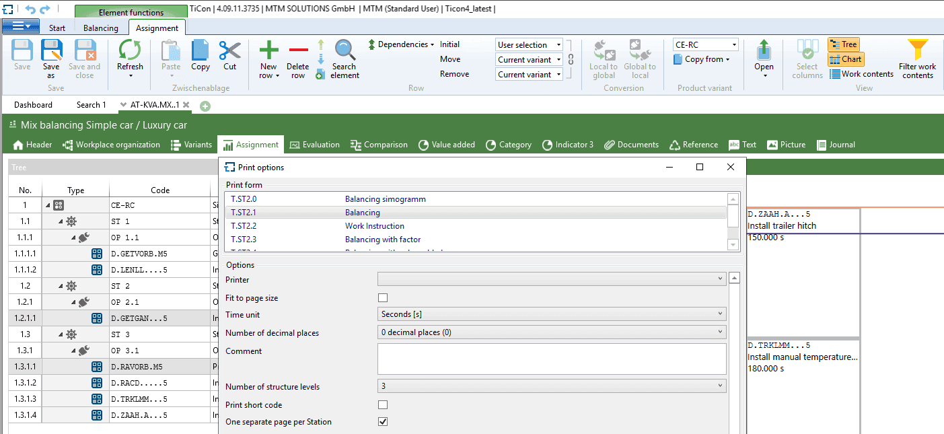944x434 pixels.
Task: Toggle Print short code checkbox
Action: coord(383,405)
